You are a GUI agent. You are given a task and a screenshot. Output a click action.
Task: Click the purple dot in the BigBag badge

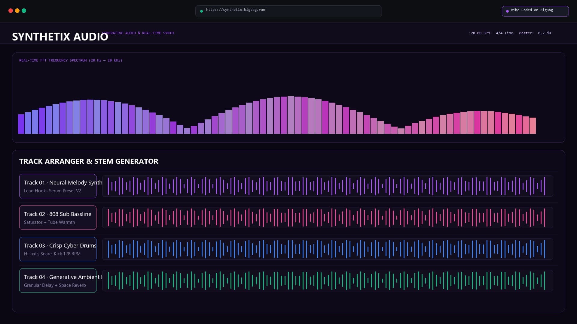click(x=507, y=11)
